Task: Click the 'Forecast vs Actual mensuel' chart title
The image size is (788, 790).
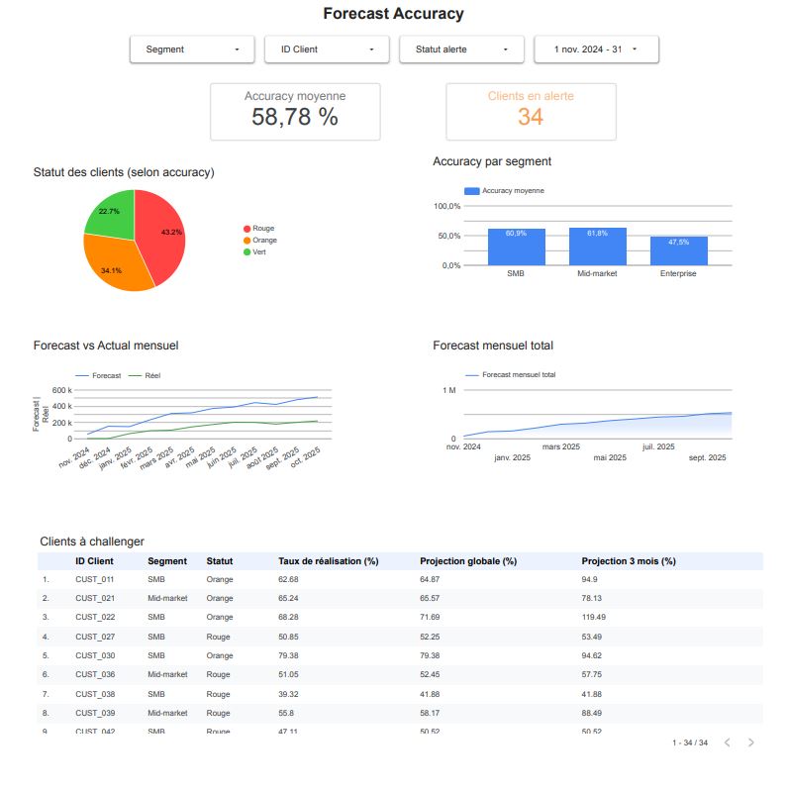Action: [x=106, y=346]
